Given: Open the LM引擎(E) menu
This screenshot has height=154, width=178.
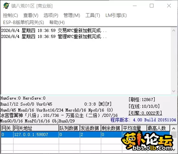Looking at the screenshot, I should click(116, 15).
